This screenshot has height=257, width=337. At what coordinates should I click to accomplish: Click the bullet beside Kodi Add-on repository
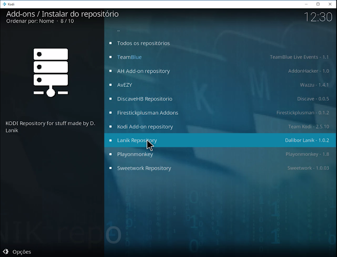(x=111, y=126)
